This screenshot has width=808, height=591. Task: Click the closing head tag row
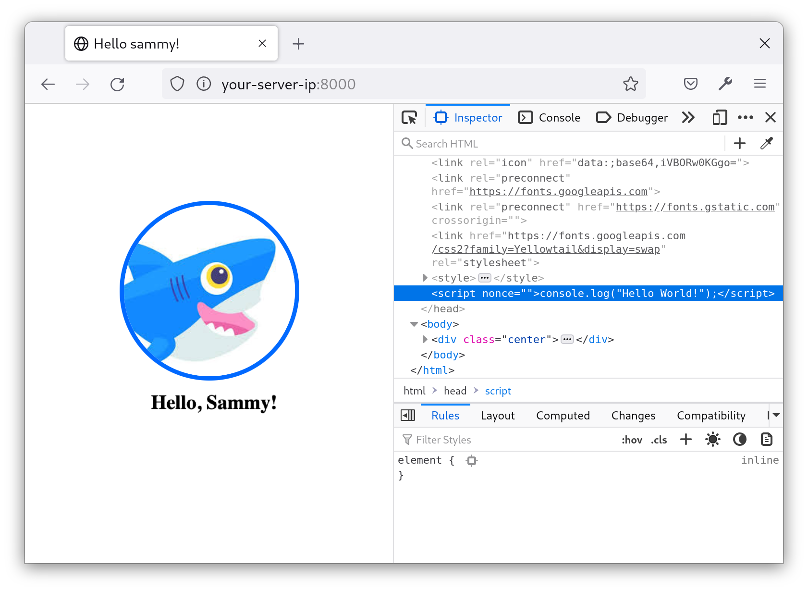[x=588, y=309]
